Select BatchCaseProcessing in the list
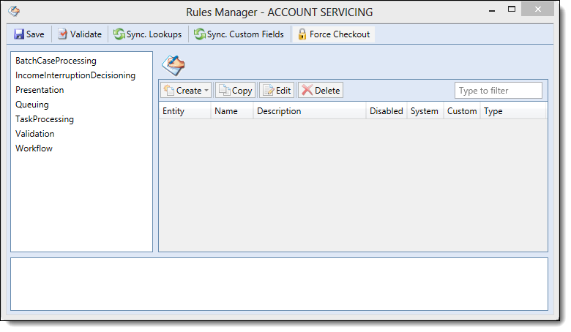The width and height of the screenshot is (571, 332). (x=56, y=61)
